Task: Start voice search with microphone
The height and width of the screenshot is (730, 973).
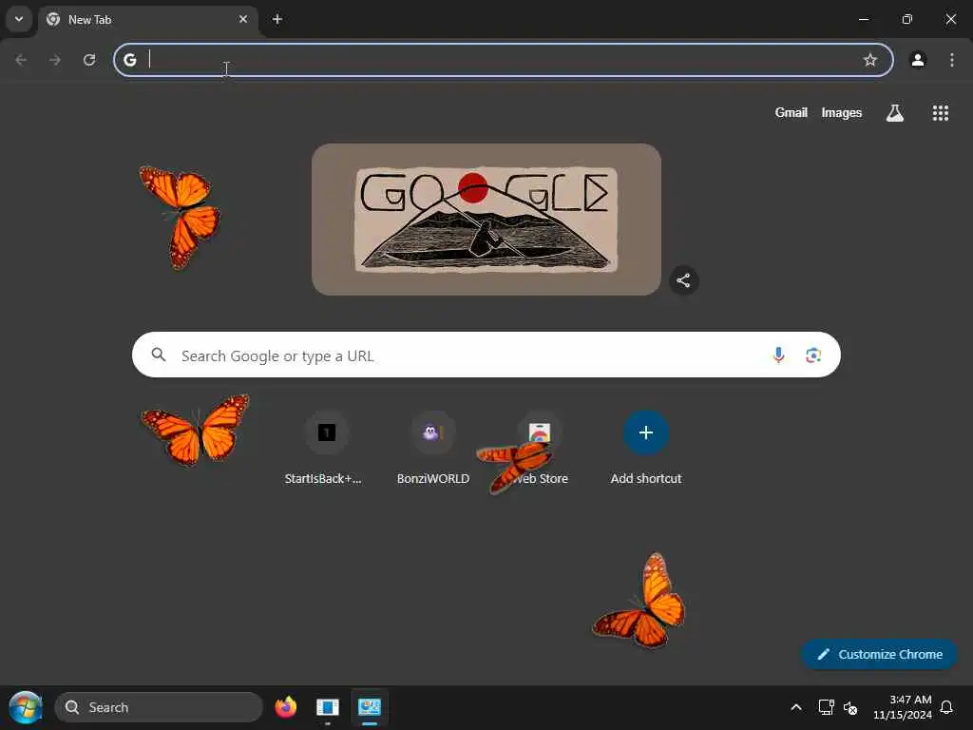Action: [778, 355]
